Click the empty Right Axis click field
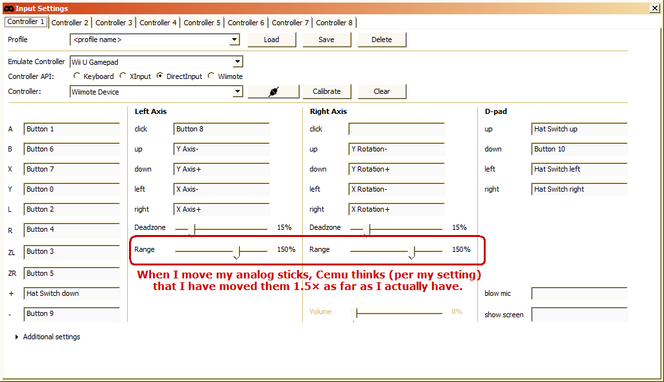 (x=396, y=129)
